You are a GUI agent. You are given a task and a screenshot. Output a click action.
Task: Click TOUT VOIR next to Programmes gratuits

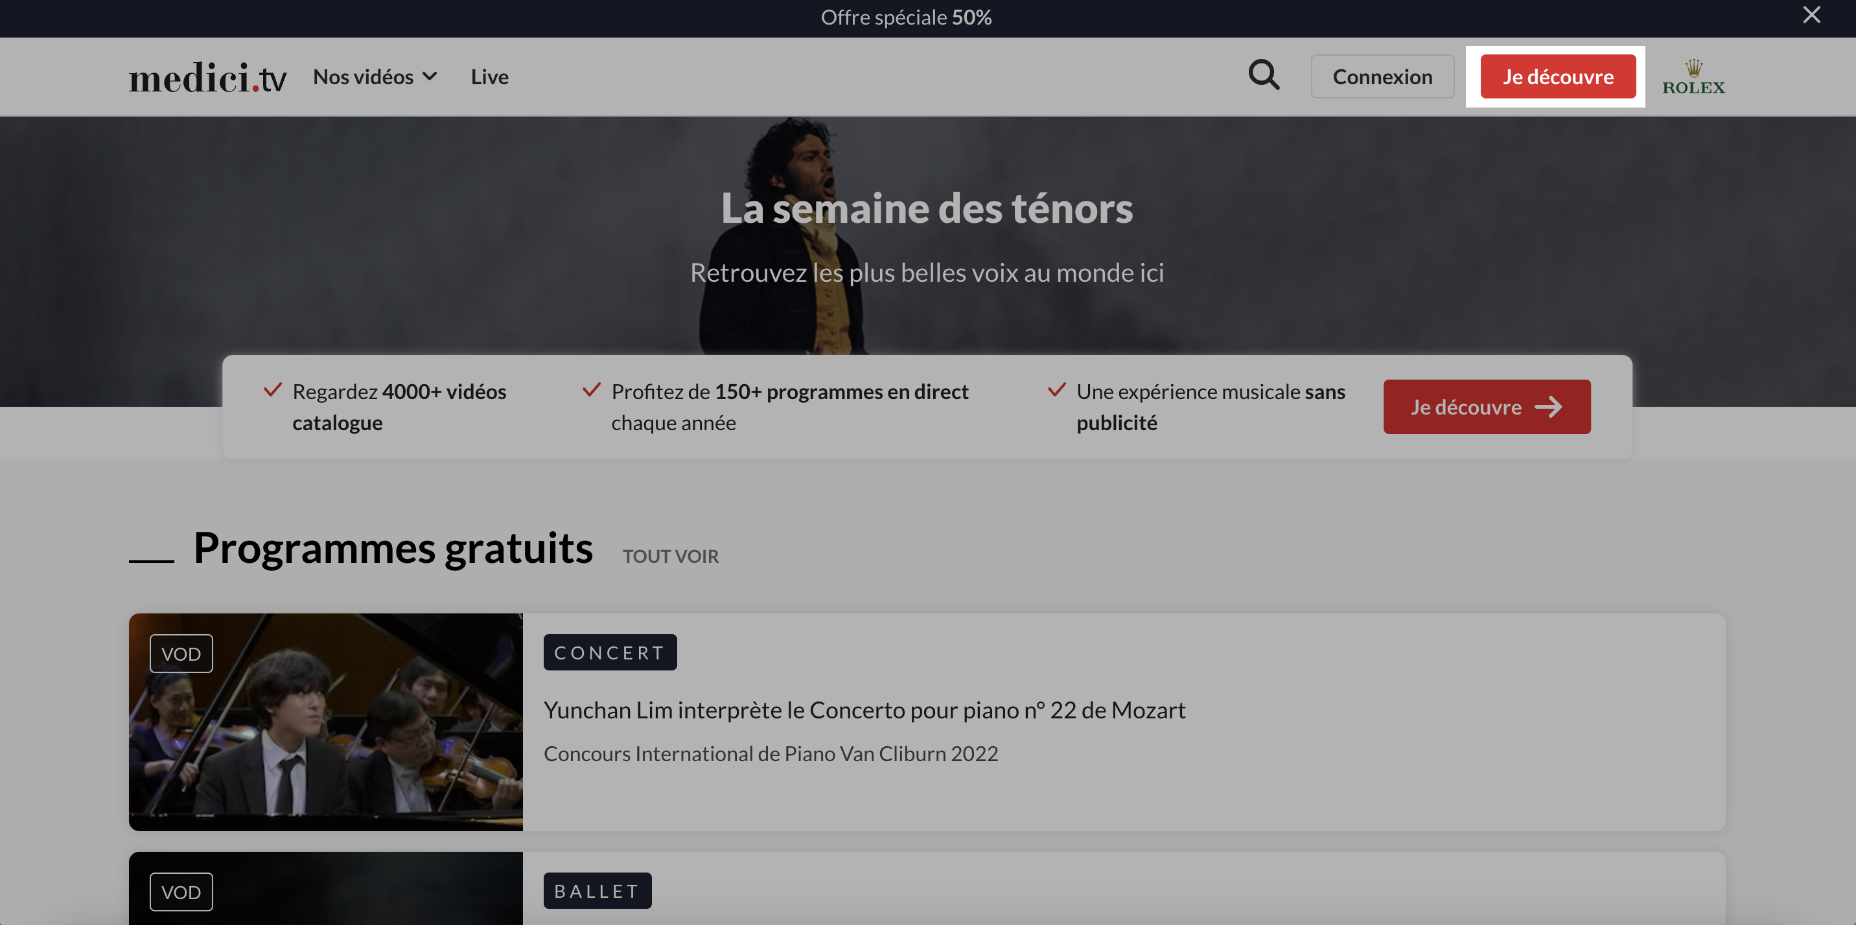pyautogui.click(x=670, y=556)
